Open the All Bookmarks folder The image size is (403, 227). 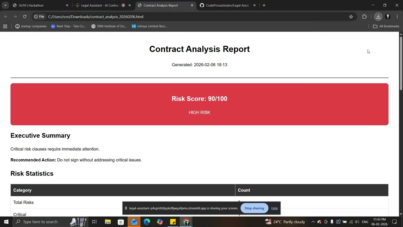coord(386,26)
